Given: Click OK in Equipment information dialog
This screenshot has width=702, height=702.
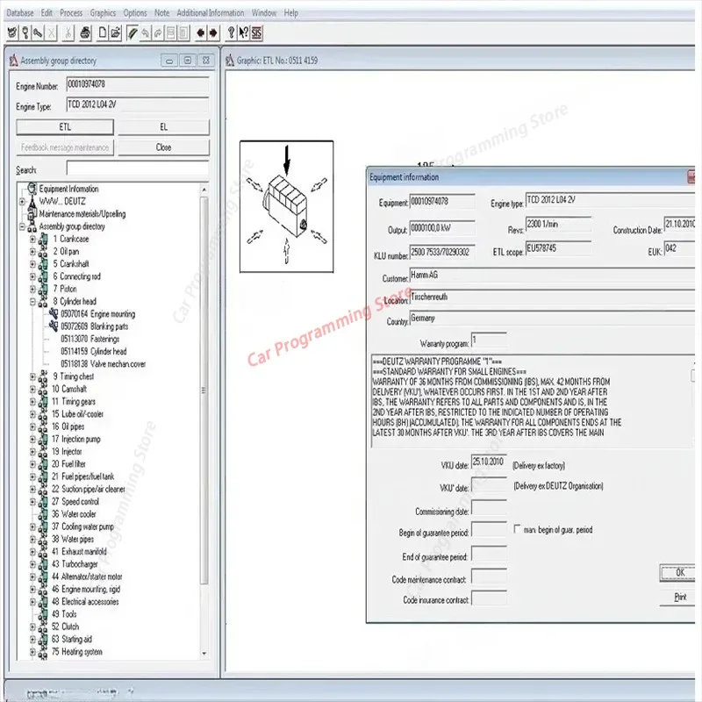Looking at the screenshot, I should 678,572.
